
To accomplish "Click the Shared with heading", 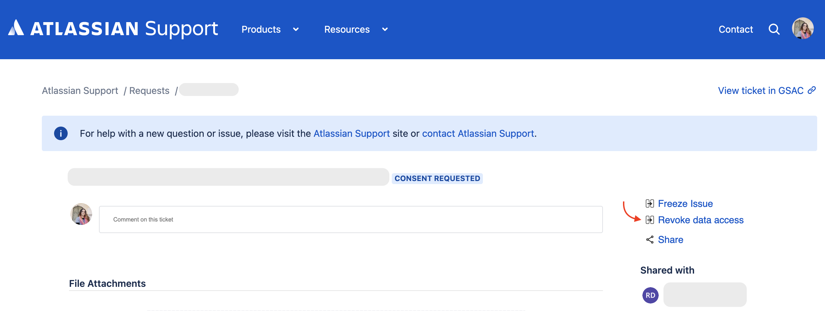I will pos(667,270).
